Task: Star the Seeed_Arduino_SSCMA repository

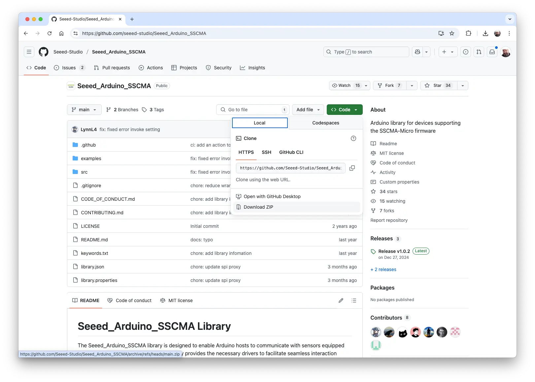Action: (438, 86)
